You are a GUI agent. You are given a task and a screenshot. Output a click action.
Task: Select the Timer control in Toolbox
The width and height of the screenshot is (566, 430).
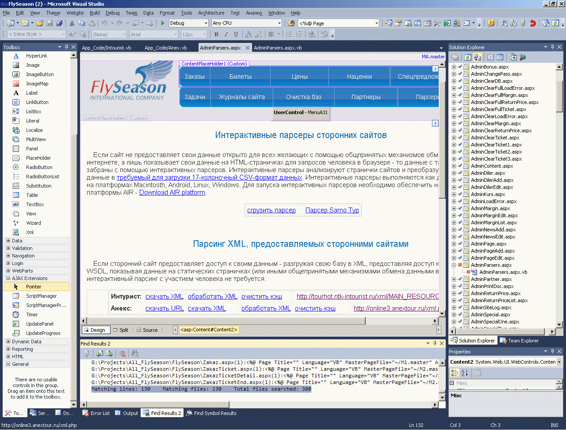coord(32,315)
